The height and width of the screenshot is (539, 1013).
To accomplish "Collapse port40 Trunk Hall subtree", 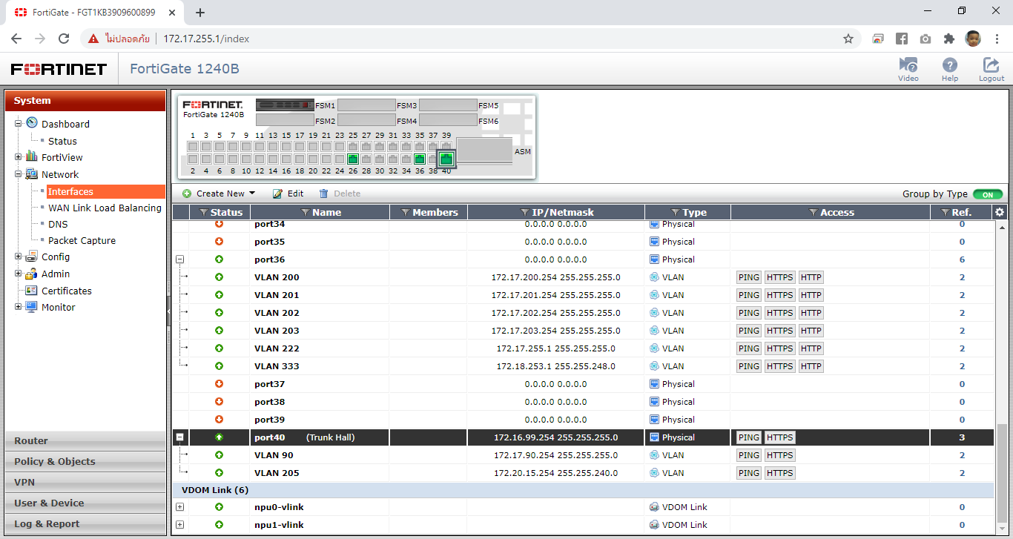I will pos(179,437).
